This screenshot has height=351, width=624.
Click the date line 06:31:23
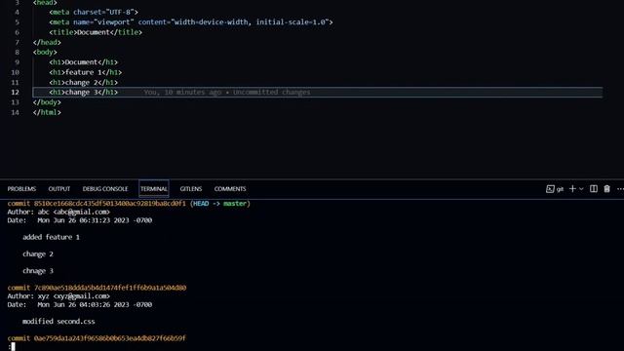(x=80, y=220)
